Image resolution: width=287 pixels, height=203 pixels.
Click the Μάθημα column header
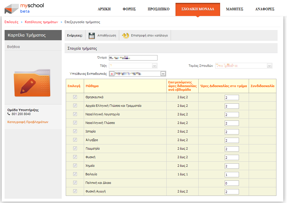125,86
